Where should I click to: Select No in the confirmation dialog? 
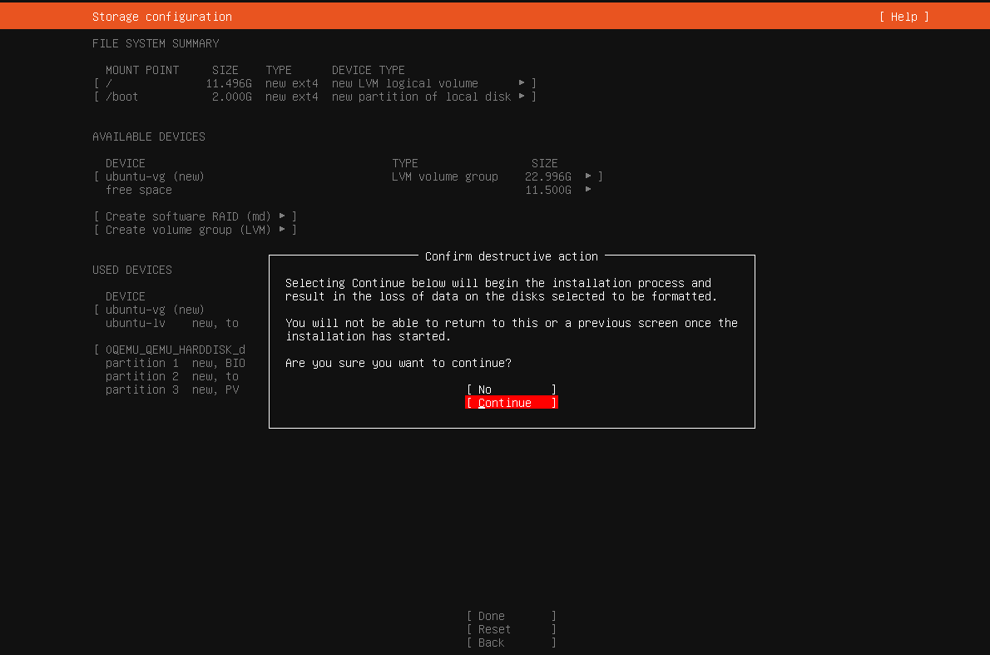click(x=511, y=390)
